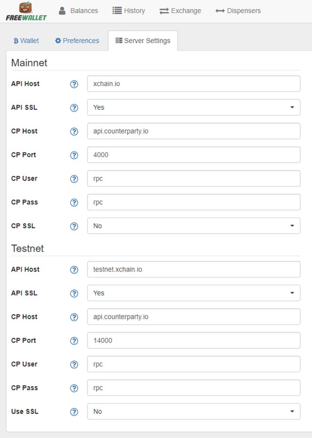Open the Dispensers section
This screenshot has height=438, width=312.
[x=238, y=11]
